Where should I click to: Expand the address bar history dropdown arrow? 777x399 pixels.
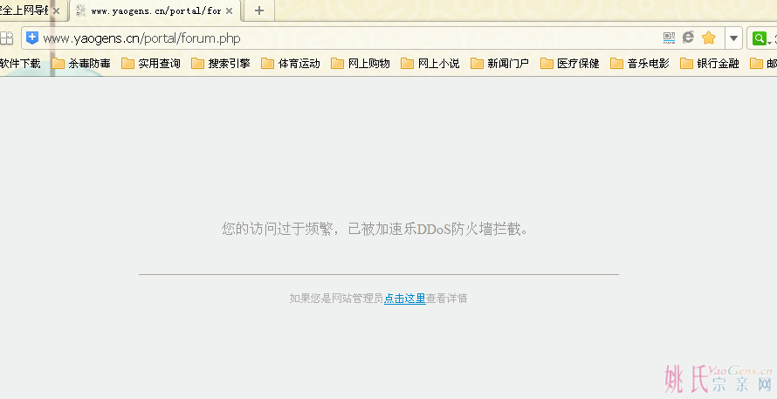[x=733, y=38]
